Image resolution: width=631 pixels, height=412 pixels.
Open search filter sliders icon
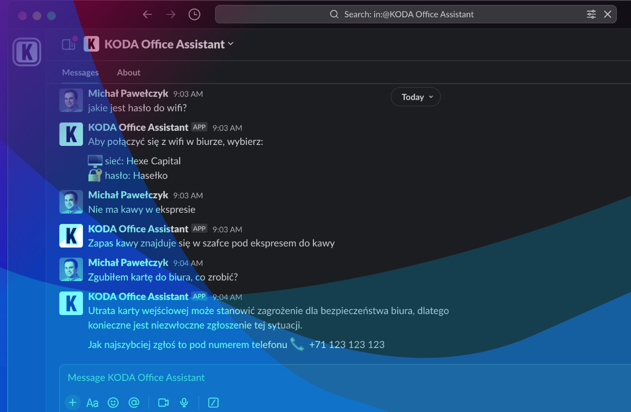coord(591,15)
